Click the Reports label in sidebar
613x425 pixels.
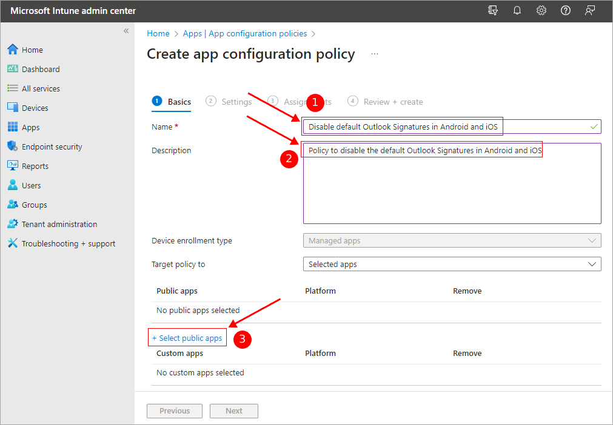[x=35, y=166]
